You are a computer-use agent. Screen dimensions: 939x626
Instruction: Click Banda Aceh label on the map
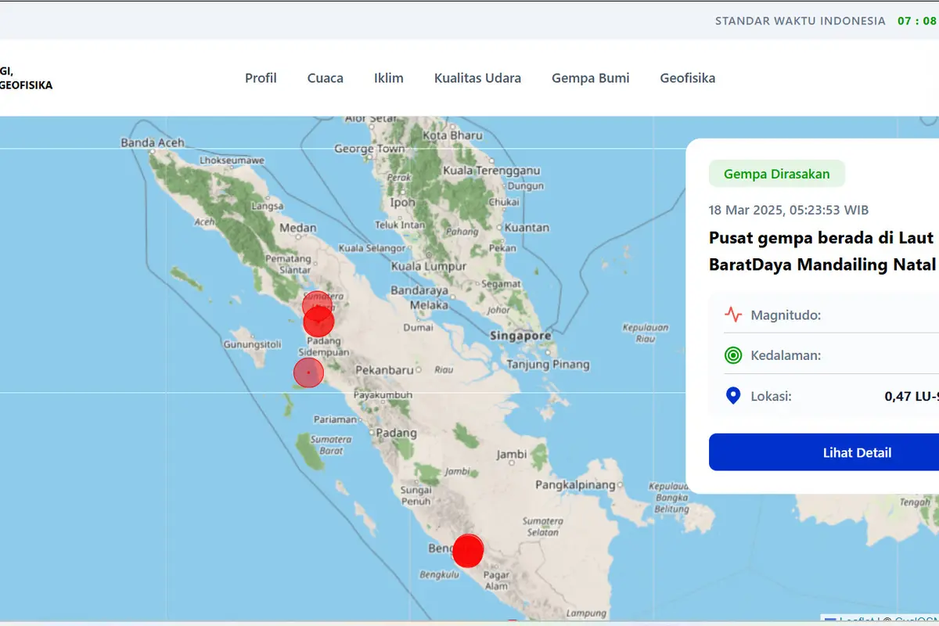click(x=153, y=142)
